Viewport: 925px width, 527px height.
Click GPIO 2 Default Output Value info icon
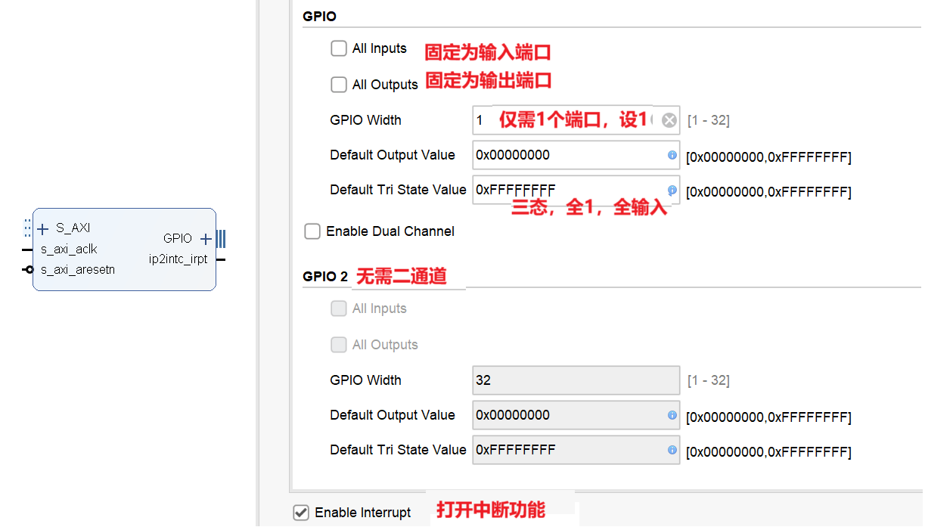pos(672,415)
